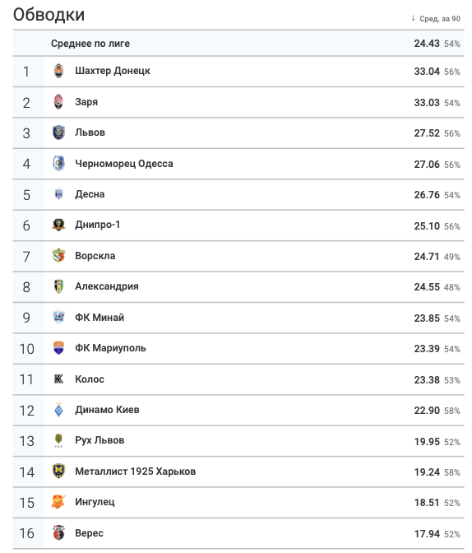The width and height of the screenshot is (472, 553).
Task: Open the Ингулец orange crest icon
Action: [x=58, y=502]
